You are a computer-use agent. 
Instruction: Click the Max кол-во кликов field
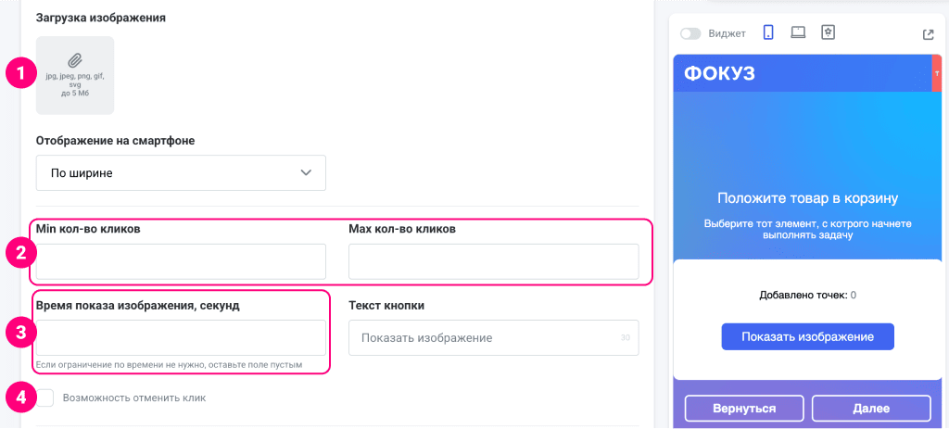click(493, 261)
